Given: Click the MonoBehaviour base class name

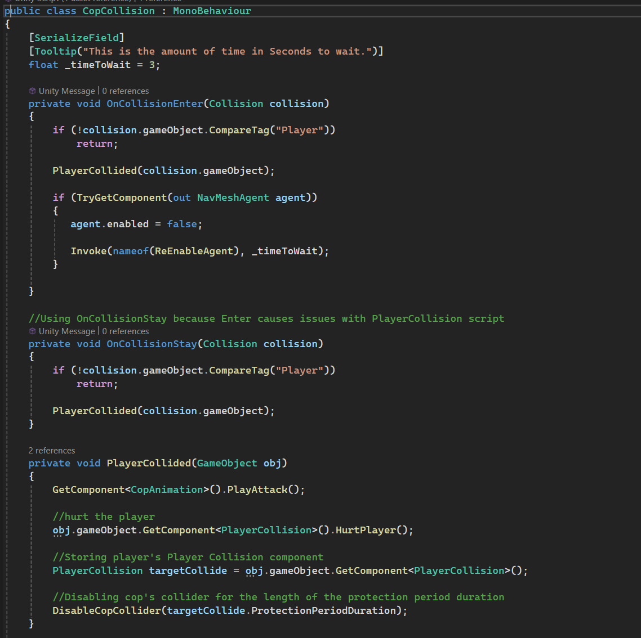Looking at the screenshot, I should [x=212, y=11].
